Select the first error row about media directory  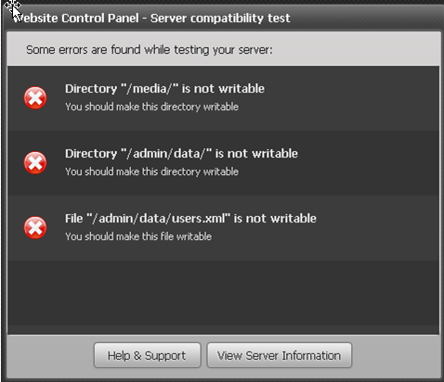coord(223,98)
